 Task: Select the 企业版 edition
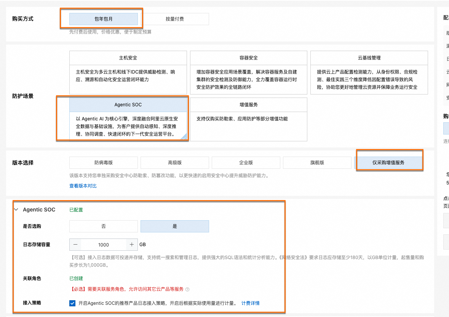(x=246, y=163)
